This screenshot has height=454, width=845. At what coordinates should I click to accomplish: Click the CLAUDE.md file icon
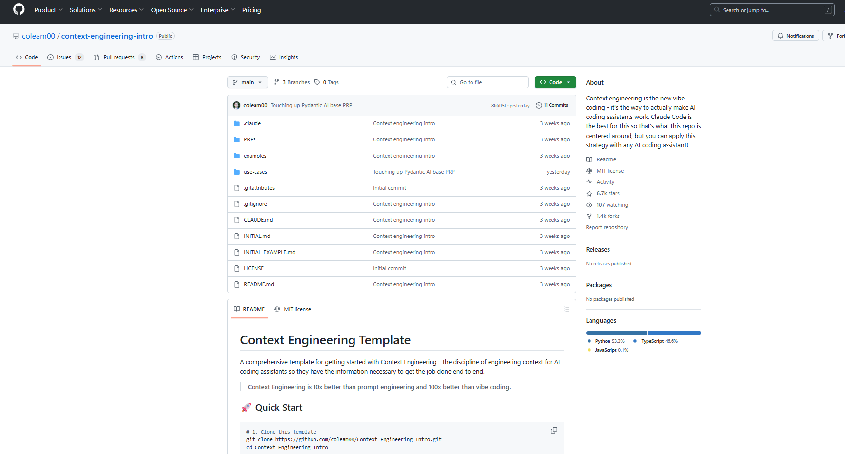pyautogui.click(x=237, y=220)
